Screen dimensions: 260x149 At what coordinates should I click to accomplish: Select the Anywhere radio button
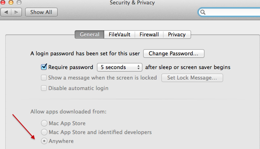pyautogui.click(x=44, y=141)
